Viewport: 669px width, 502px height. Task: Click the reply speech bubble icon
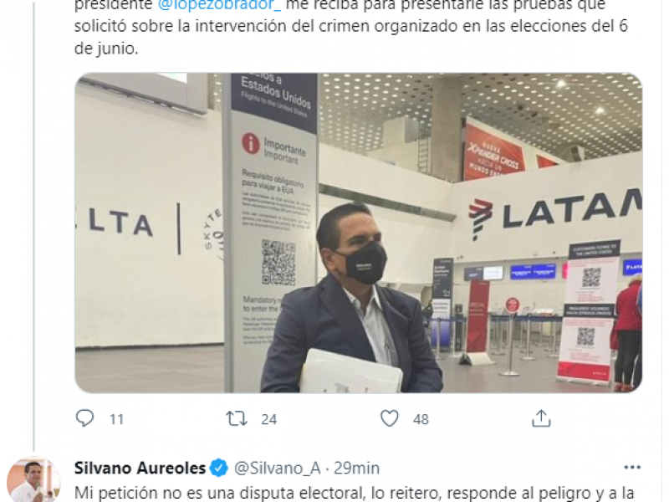tap(84, 417)
